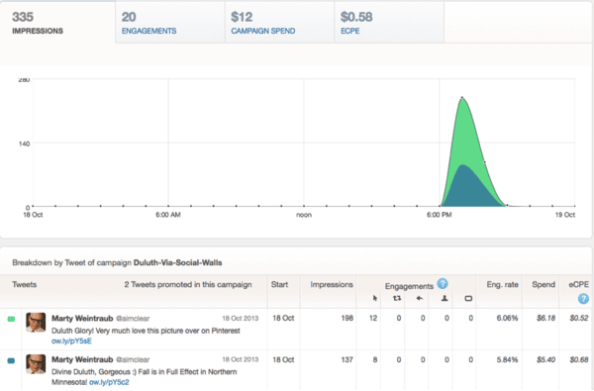Click the peak data point on green chart curve
The width and height of the screenshot is (594, 391).
click(x=462, y=97)
